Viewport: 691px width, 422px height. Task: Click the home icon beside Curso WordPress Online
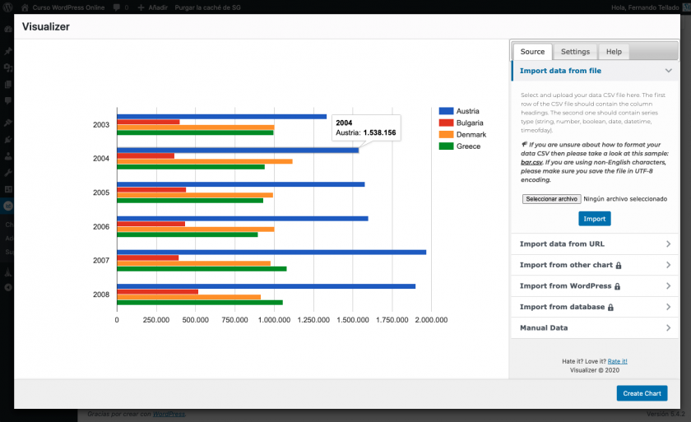click(x=24, y=7)
